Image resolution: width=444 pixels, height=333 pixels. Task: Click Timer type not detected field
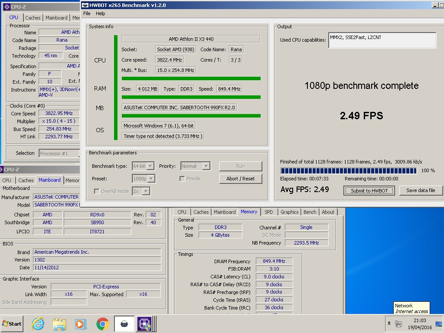pyautogui.click(x=163, y=136)
